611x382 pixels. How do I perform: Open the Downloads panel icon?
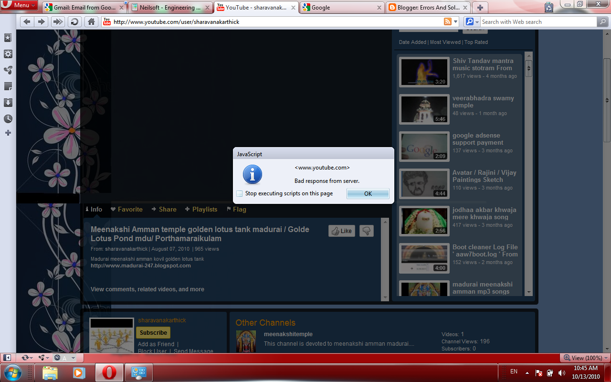point(8,103)
